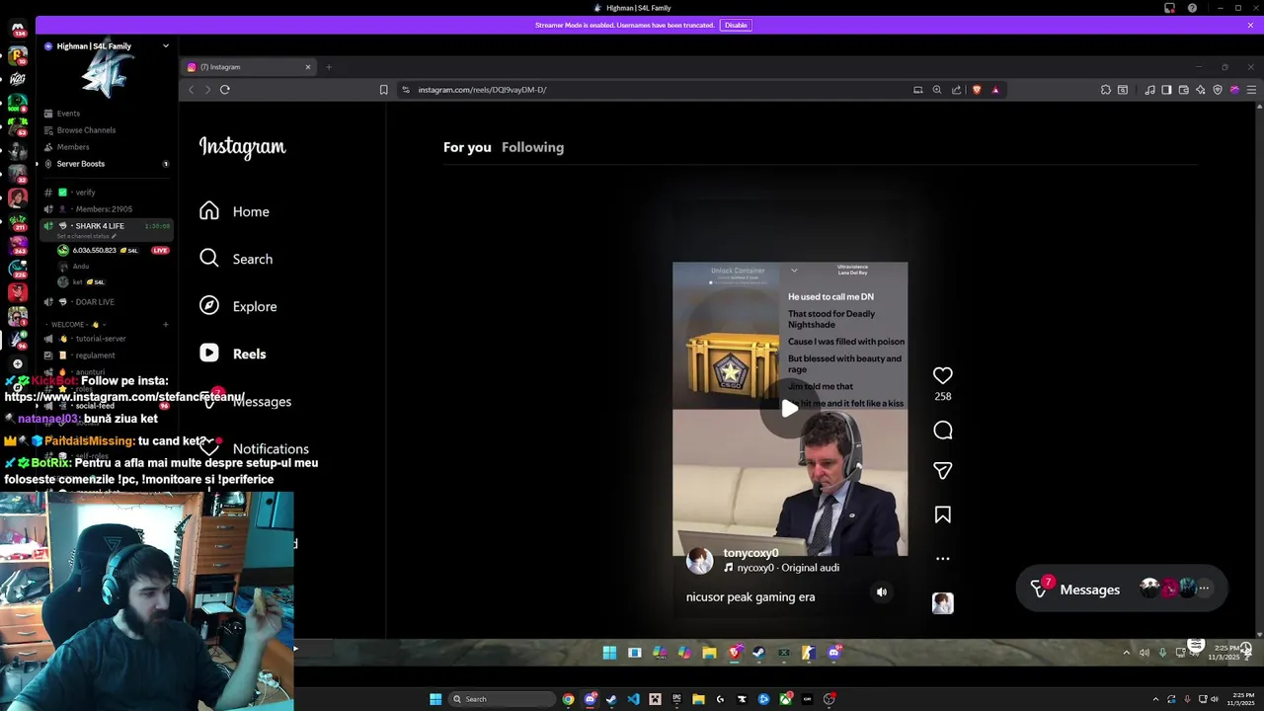Open Brave Wallet icon
The width and height of the screenshot is (1264, 711).
1183,90
